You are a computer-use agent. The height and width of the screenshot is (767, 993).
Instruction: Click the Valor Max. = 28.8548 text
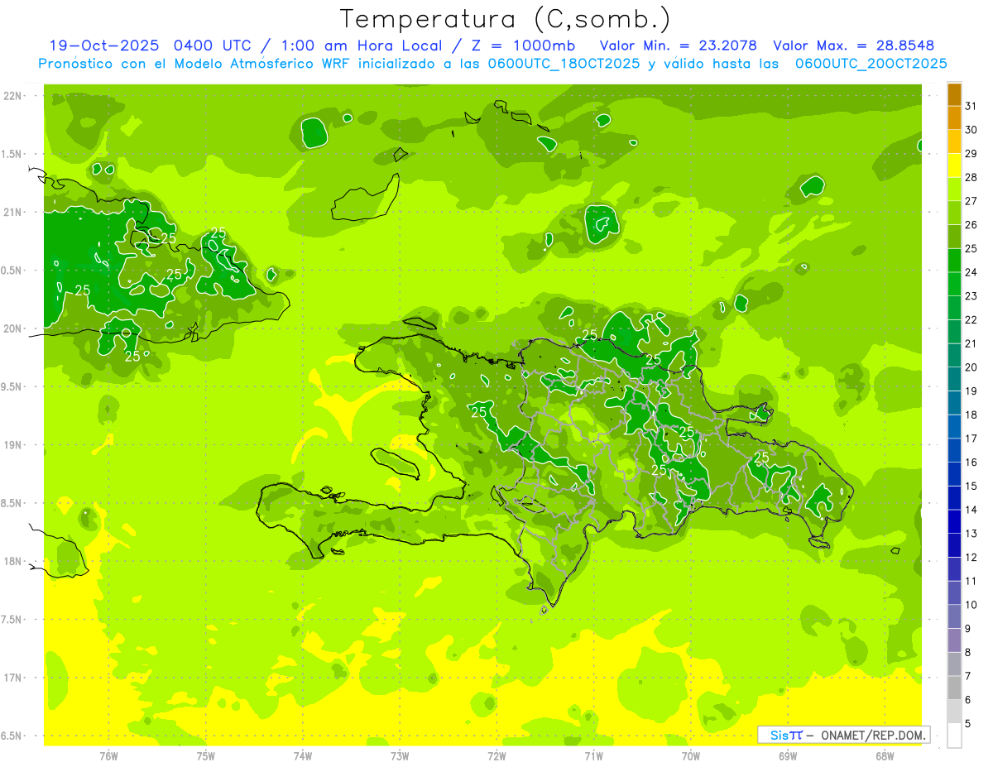[x=853, y=46]
